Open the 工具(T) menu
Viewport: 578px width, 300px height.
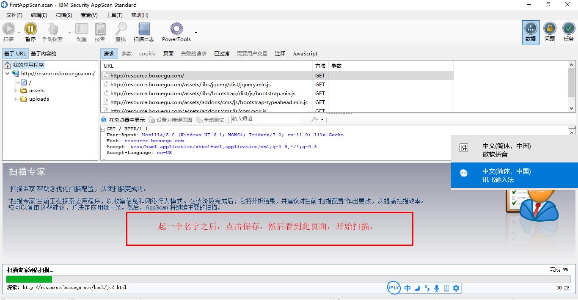[114, 15]
